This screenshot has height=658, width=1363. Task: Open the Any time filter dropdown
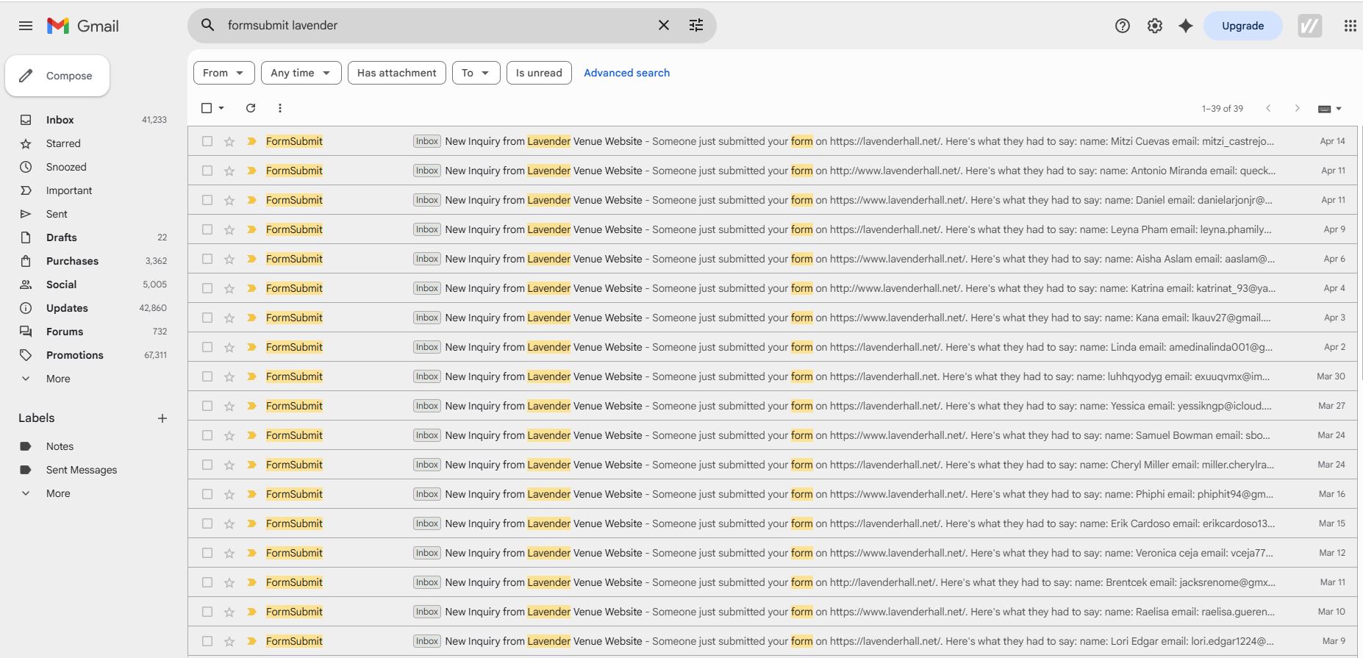(301, 73)
